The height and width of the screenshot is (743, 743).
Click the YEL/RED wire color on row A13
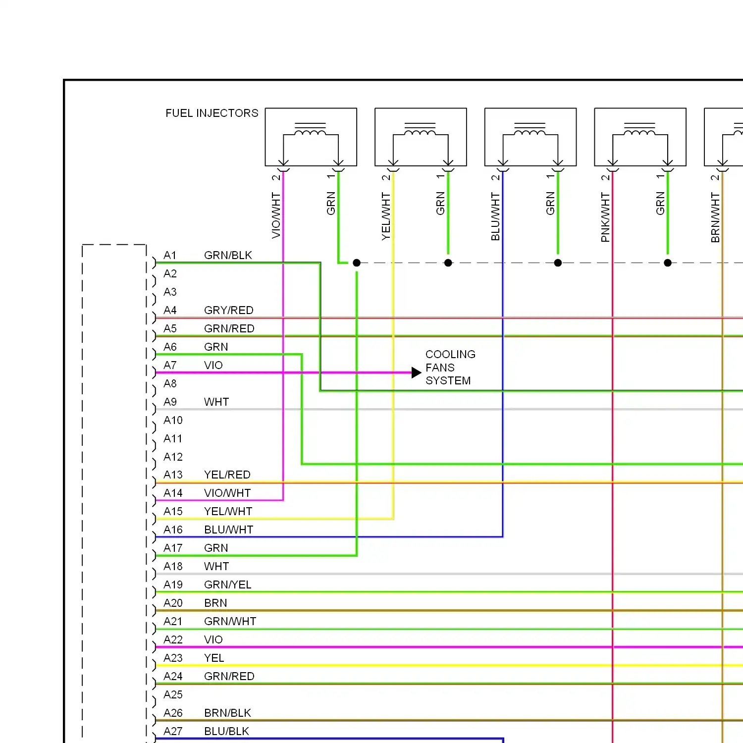[227, 475]
